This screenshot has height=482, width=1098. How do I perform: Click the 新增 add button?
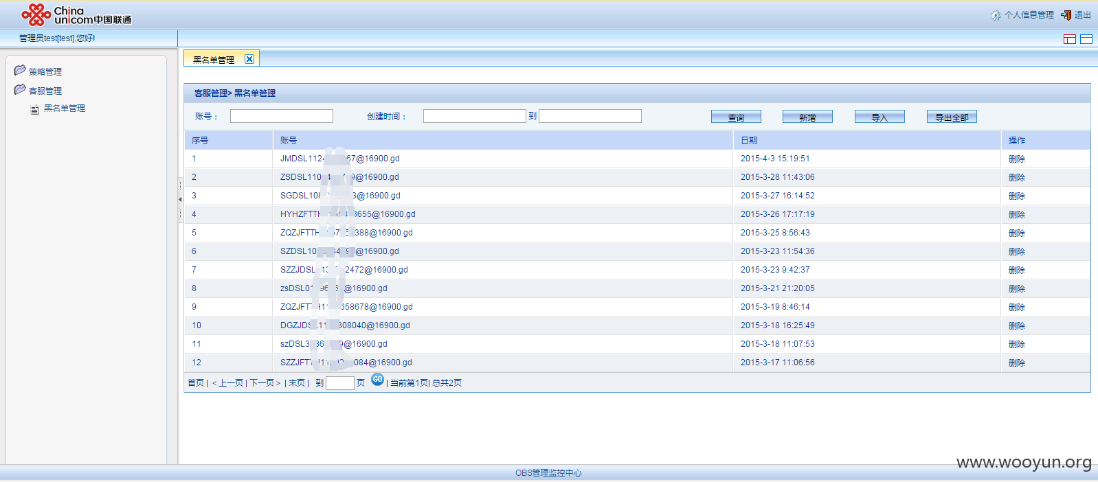tap(807, 117)
